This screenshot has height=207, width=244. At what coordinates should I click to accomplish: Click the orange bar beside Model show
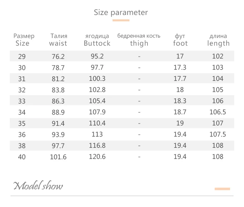click(222, 189)
